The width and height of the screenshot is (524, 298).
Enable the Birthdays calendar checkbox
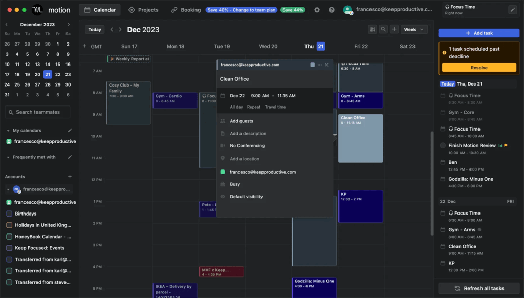tap(9, 214)
